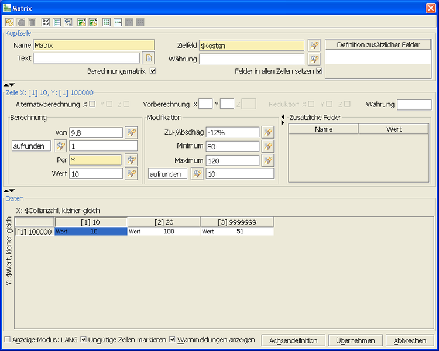This screenshot has height=351, width=439.
Task: Click the picker icon next to Währung in Kopfzeile
Action: coord(314,58)
